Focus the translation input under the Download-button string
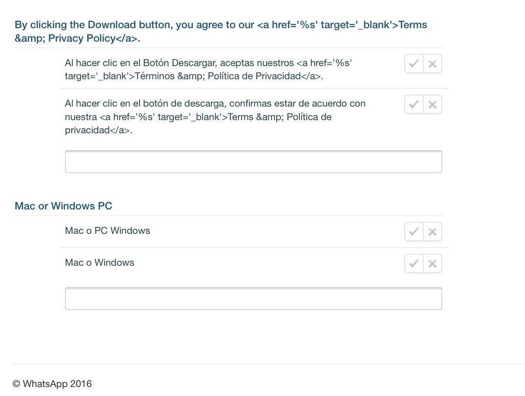Screen dimensions: 525x396 pos(253,162)
